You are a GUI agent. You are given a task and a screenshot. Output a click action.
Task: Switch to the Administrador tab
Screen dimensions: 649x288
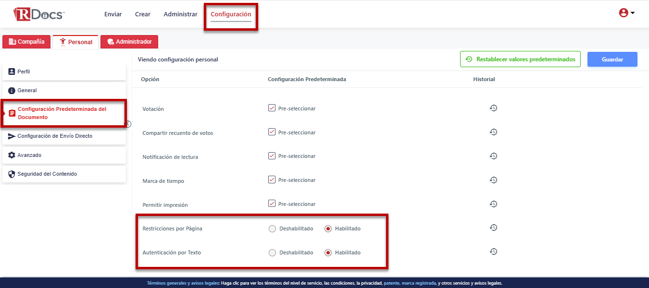click(x=129, y=42)
